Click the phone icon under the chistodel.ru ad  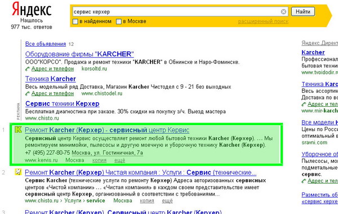[28, 93]
